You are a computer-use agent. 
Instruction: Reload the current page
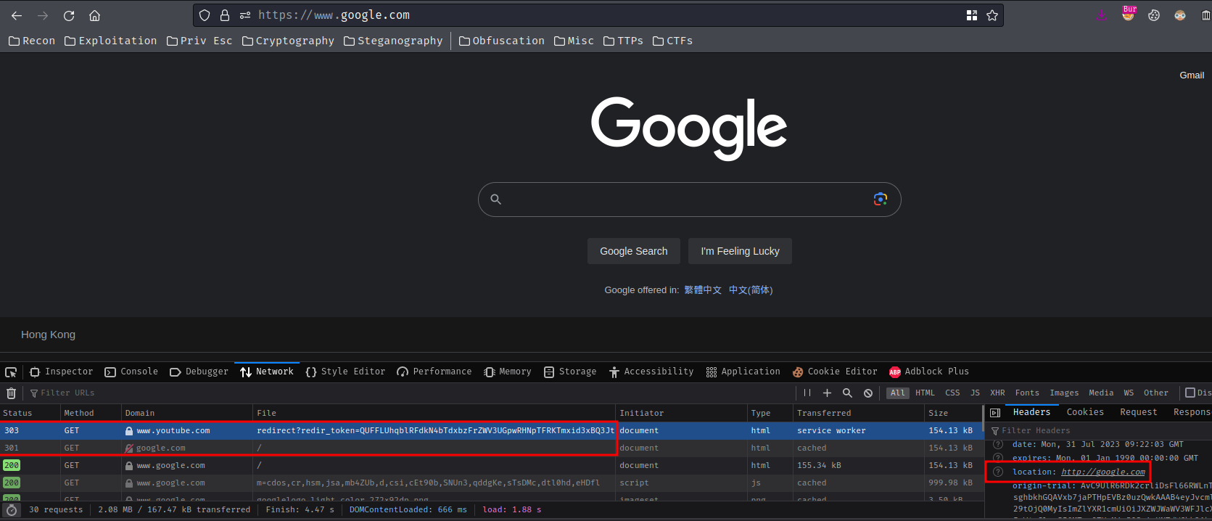(x=69, y=15)
